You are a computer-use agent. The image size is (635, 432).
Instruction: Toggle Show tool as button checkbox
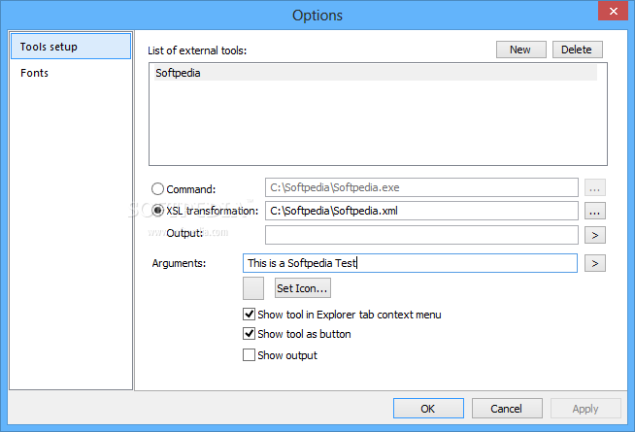(x=249, y=334)
